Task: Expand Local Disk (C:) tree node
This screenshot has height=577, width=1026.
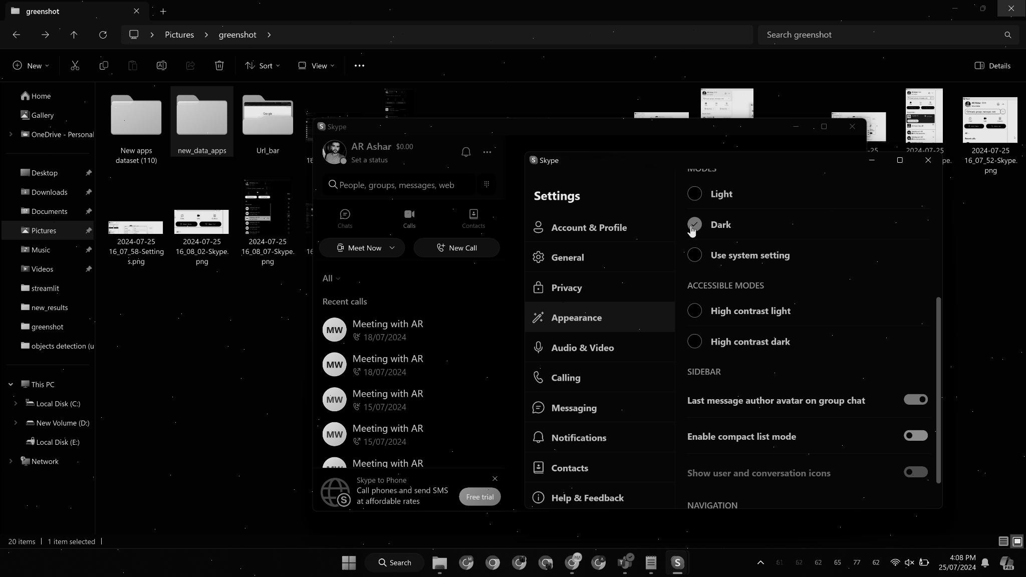Action: point(16,403)
